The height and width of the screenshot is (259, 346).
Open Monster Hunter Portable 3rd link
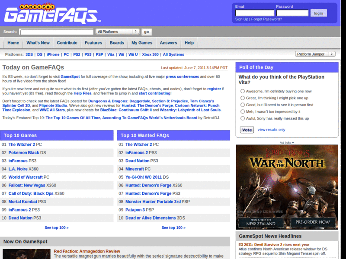point(153,202)
